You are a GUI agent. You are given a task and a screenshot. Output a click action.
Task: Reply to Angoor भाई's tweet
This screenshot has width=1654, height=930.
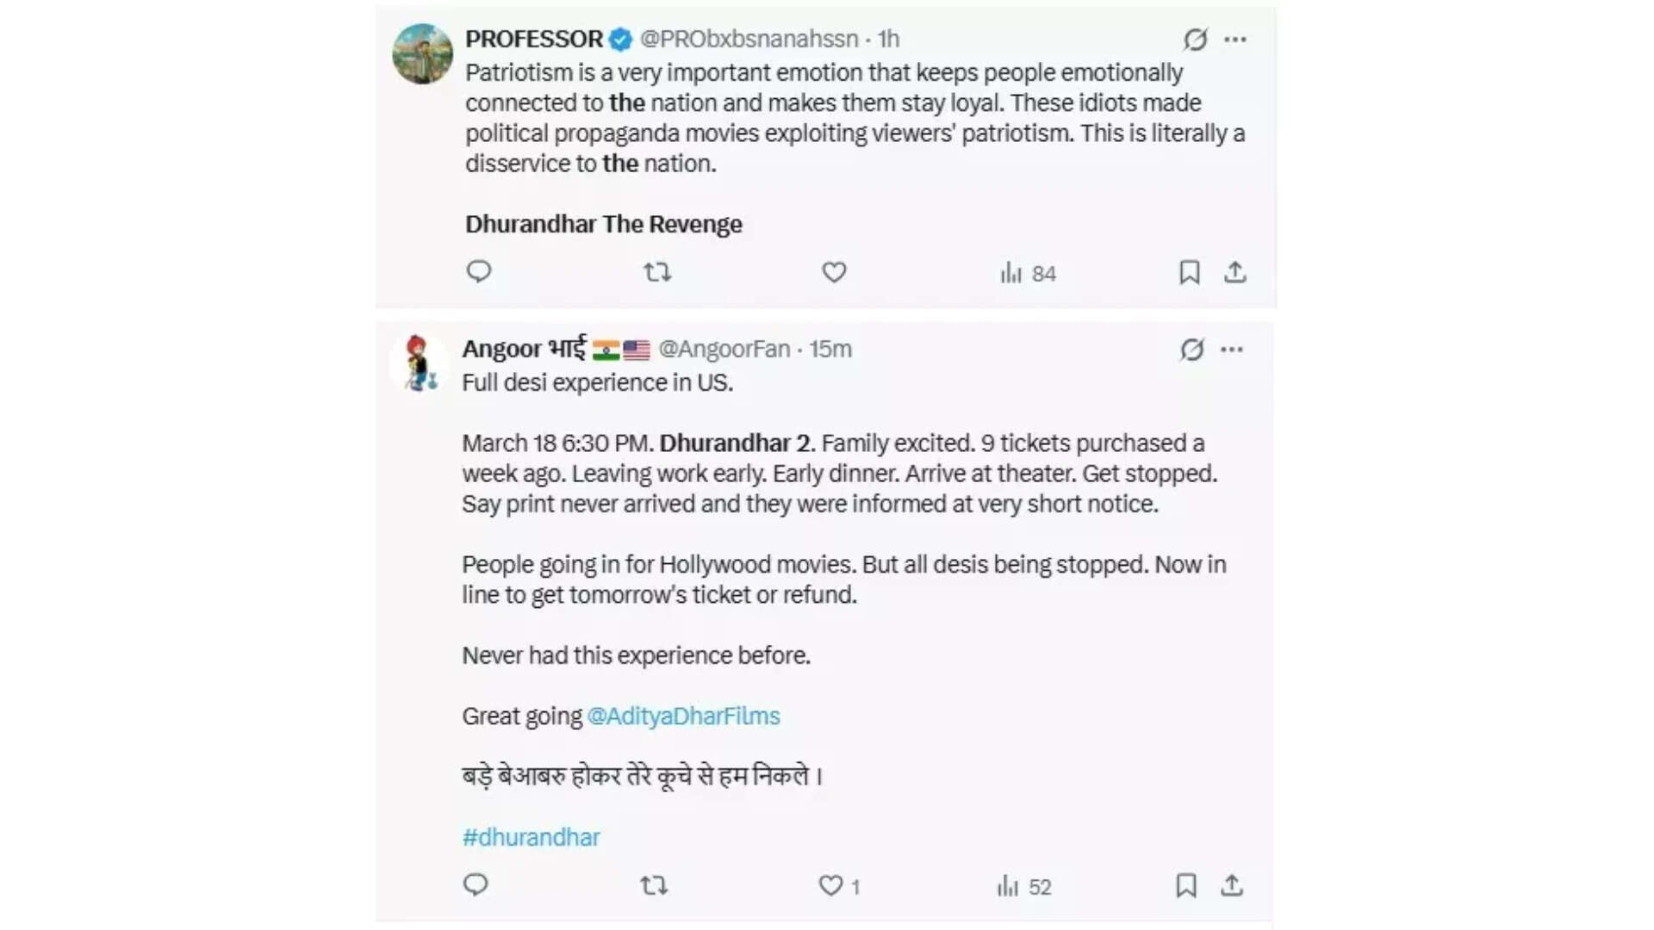point(476,885)
